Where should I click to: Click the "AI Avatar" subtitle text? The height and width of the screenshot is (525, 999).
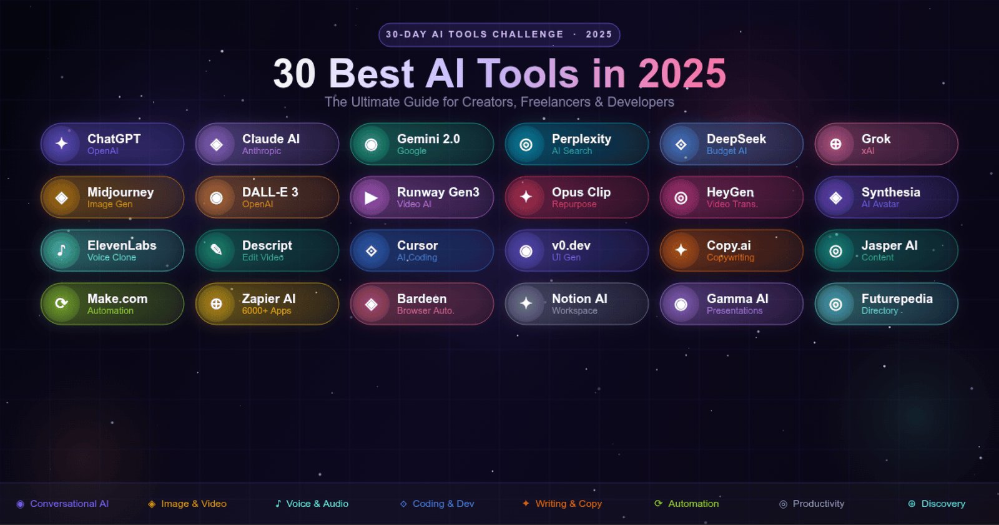[x=880, y=204]
